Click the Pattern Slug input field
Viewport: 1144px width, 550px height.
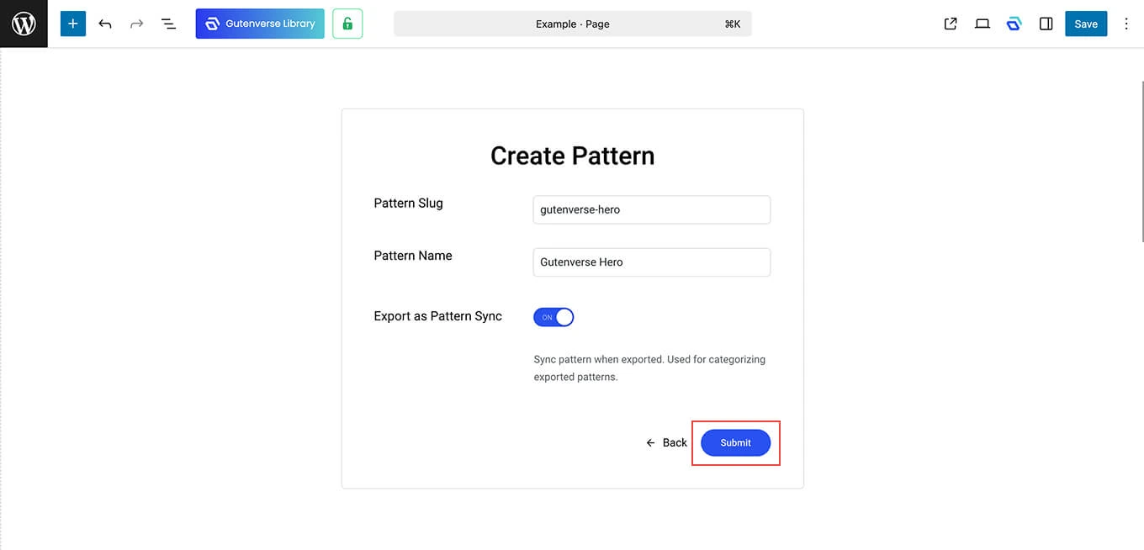651,209
